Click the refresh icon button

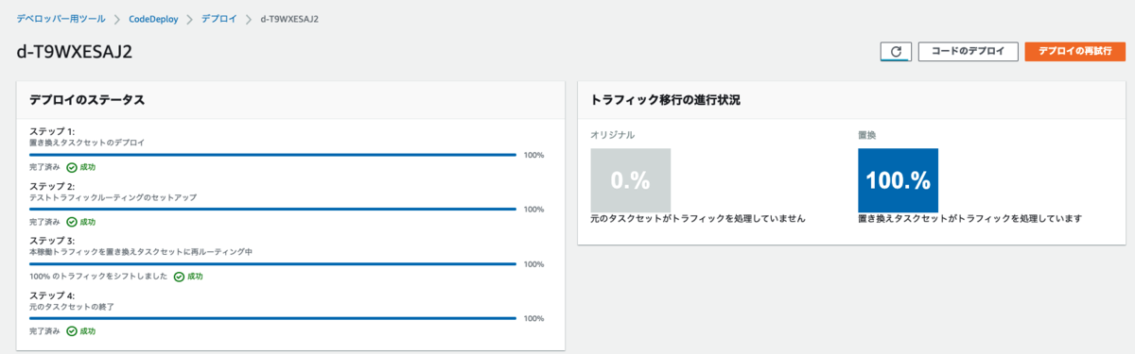click(895, 52)
